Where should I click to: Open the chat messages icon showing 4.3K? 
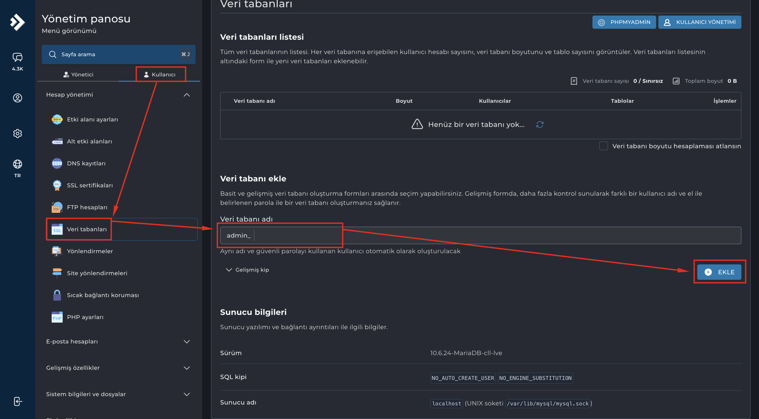coord(17,57)
